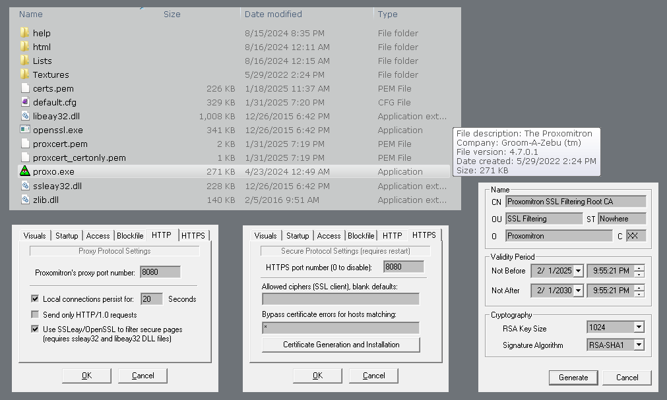Viewport: 667px width, 400px height.
Task: Click the Bypass certificate errors field
Action: click(x=340, y=328)
